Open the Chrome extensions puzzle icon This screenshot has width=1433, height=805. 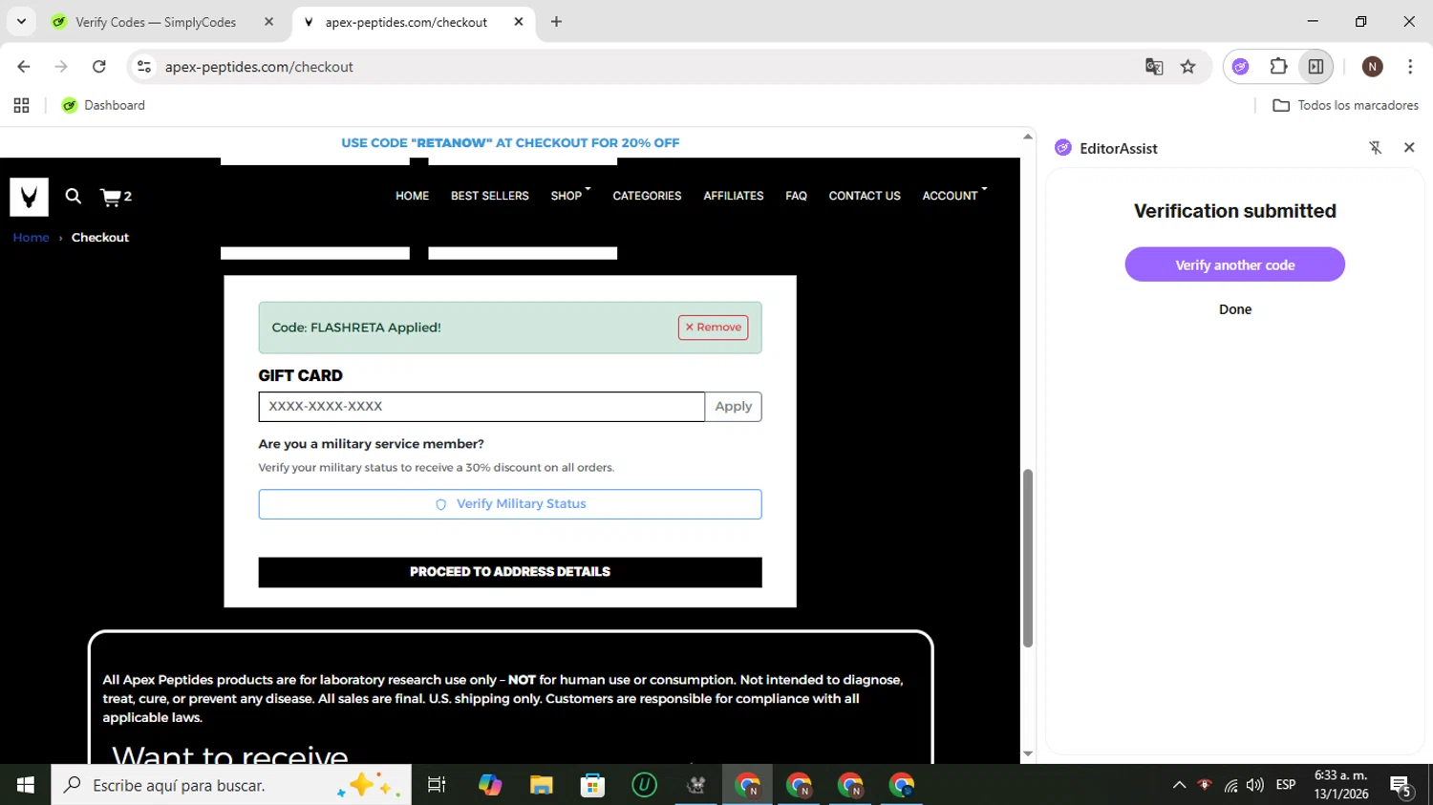[x=1278, y=67]
